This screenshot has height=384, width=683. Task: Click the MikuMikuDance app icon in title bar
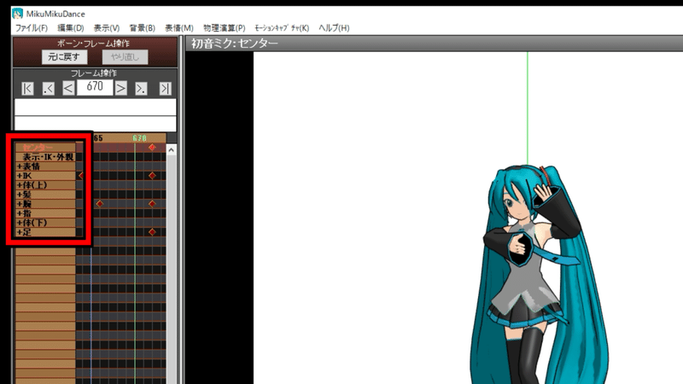(17, 14)
